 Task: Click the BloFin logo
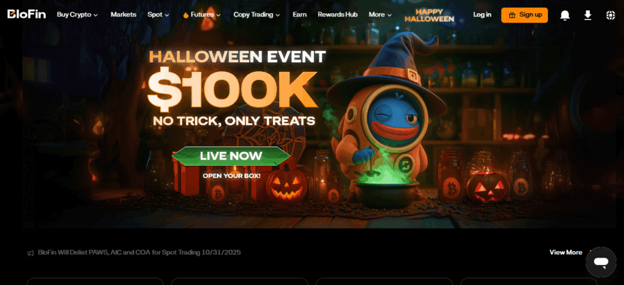27,15
